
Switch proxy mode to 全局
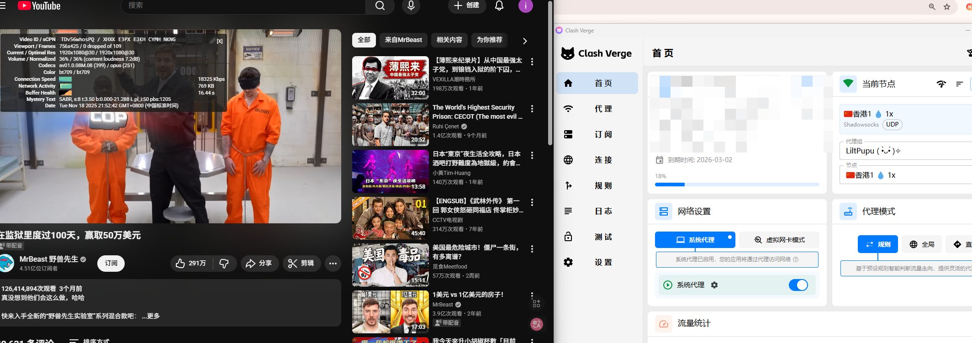click(922, 244)
